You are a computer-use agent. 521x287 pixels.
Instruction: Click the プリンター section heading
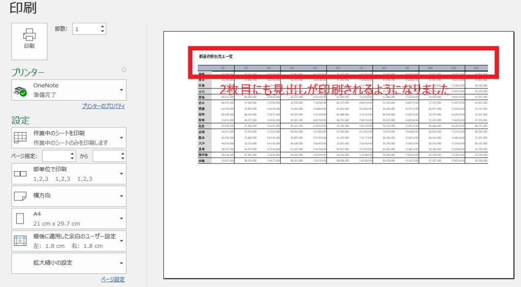(x=28, y=72)
